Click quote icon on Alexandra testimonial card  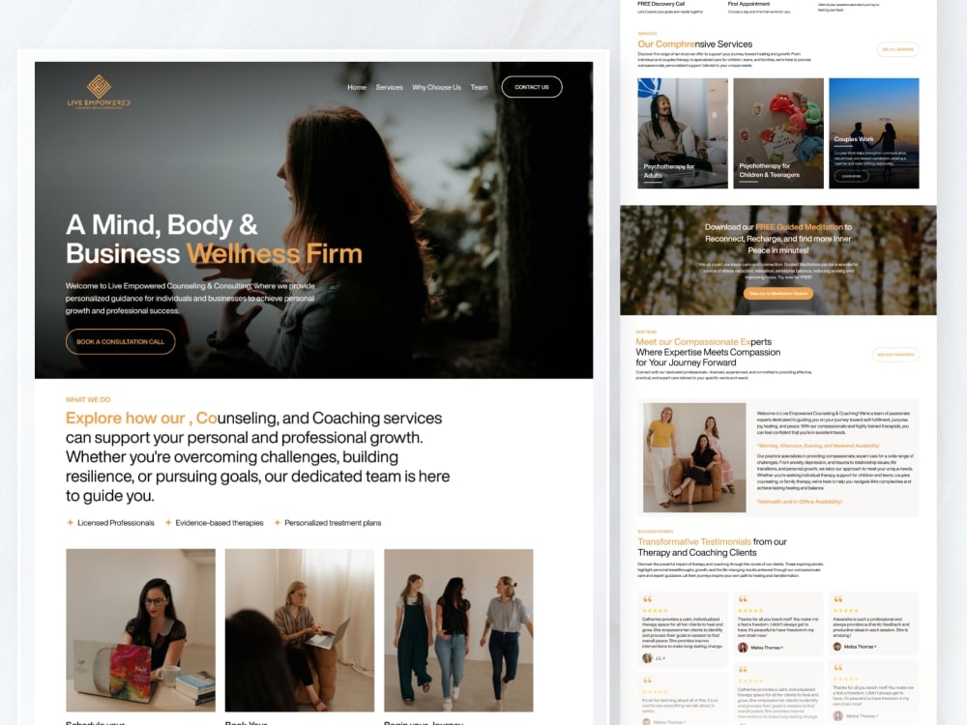[x=838, y=599]
